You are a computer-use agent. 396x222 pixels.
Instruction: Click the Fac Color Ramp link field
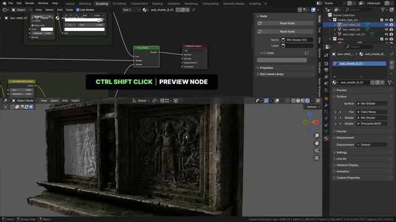[x=371, y=112]
